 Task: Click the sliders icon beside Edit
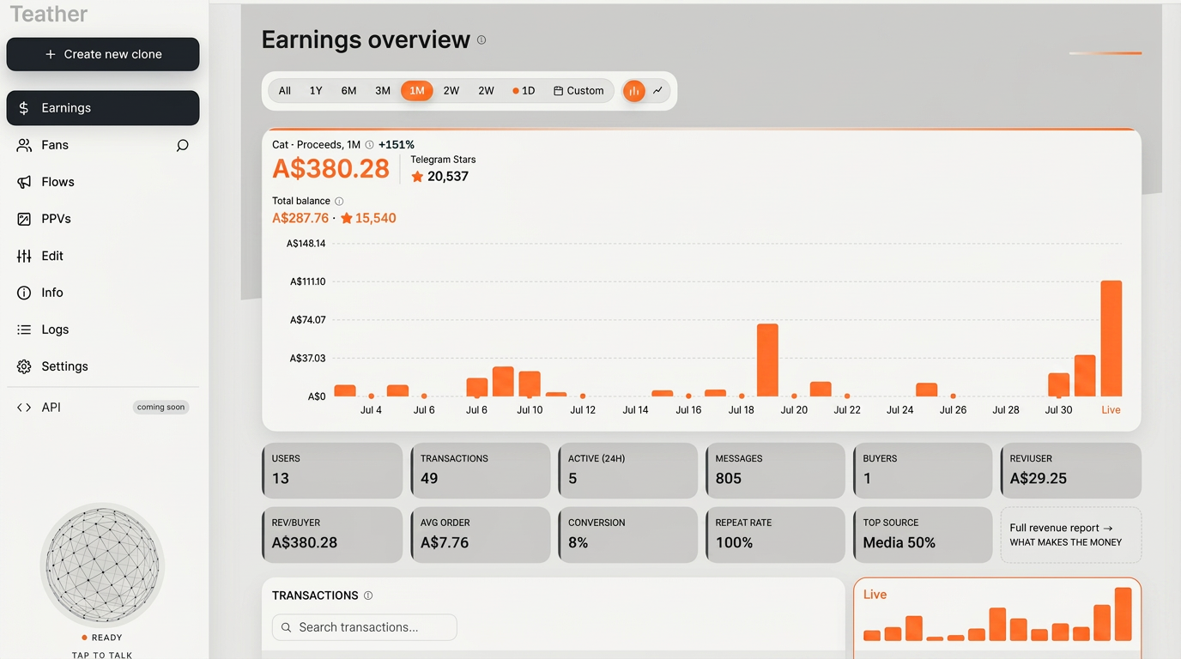[24, 256]
